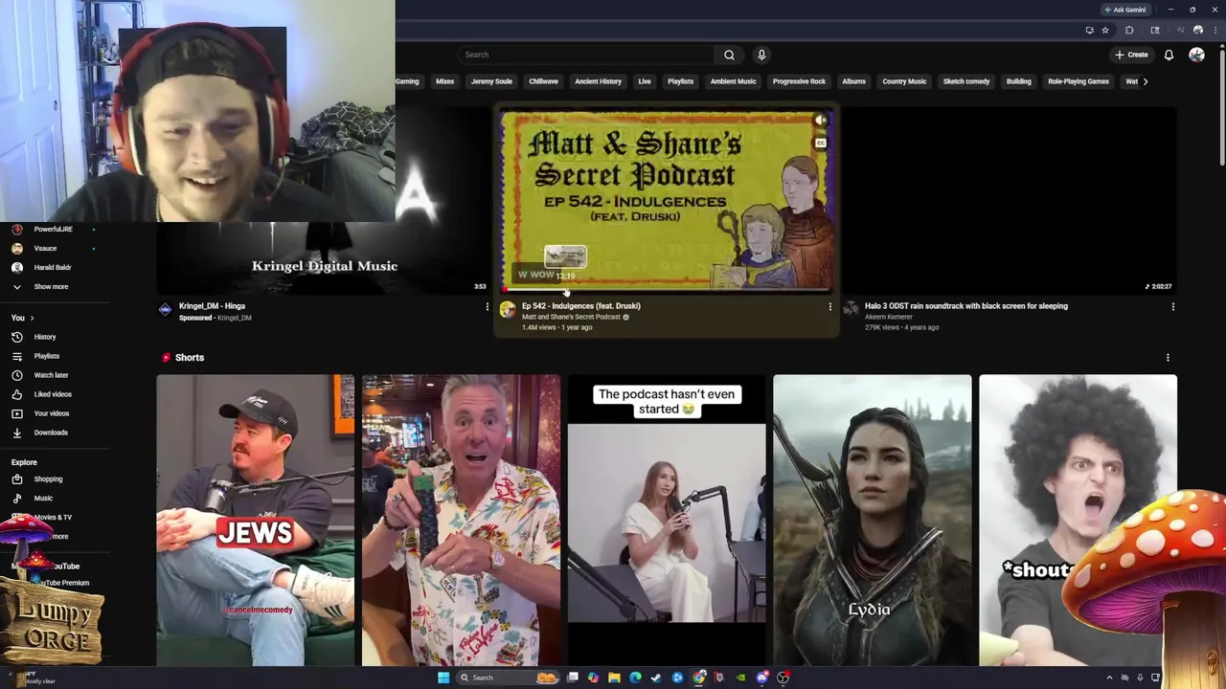This screenshot has width=1226, height=689.
Task: Show hidden system tray icons
Action: (x=1109, y=678)
